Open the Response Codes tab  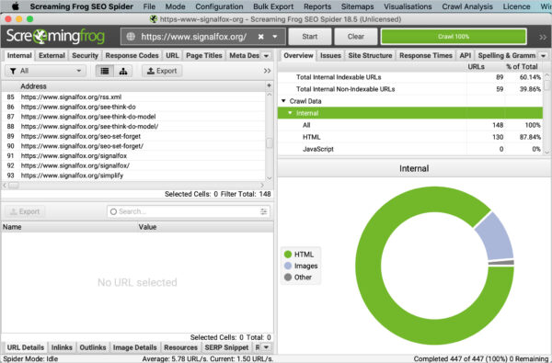click(x=132, y=55)
